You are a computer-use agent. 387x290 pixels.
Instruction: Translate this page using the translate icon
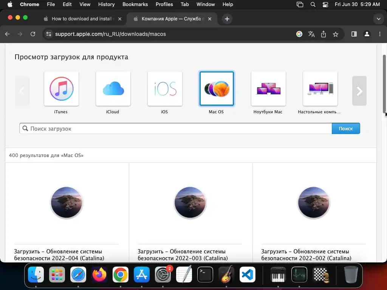point(311,34)
